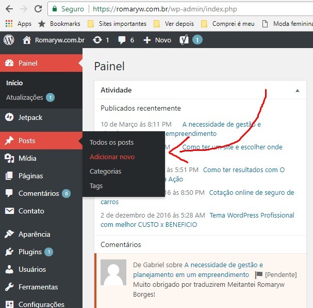Open Comprei é meu bookmark folder
The image size is (313, 308).
pyautogui.click(x=227, y=24)
